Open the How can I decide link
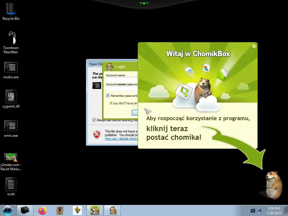Image resolution: width=288 pixels, height=216 pixels. pos(121,139)
